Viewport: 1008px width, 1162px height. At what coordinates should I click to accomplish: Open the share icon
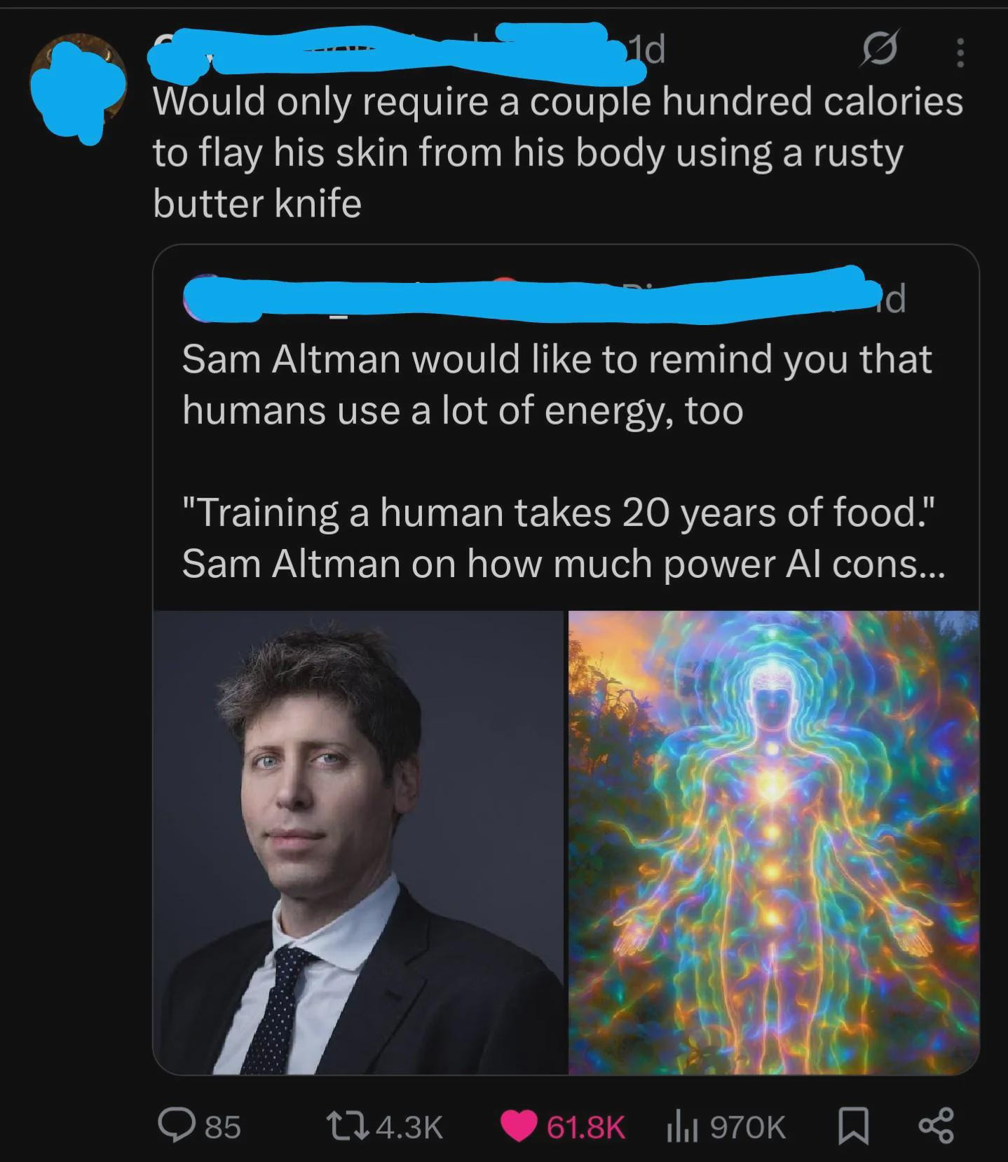pyautogui.click(x=936, y=1126)
